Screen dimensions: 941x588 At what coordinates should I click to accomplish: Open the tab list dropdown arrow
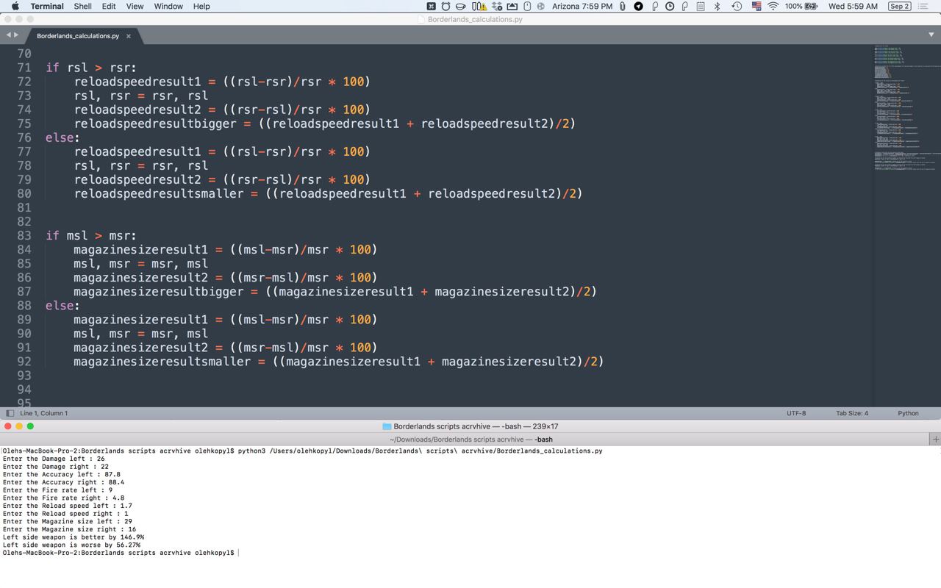[931, 35]
